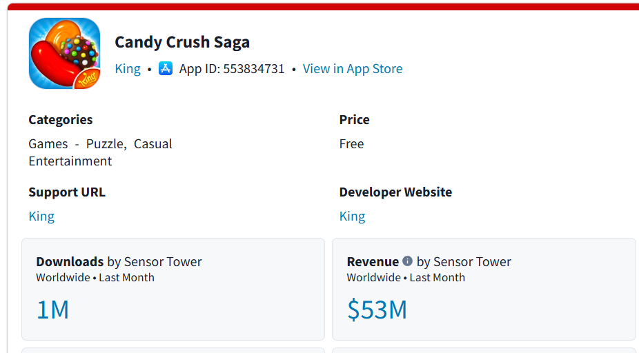Click the 1M downloads figure
Screen dimensions: 639x353
(52, 310)
